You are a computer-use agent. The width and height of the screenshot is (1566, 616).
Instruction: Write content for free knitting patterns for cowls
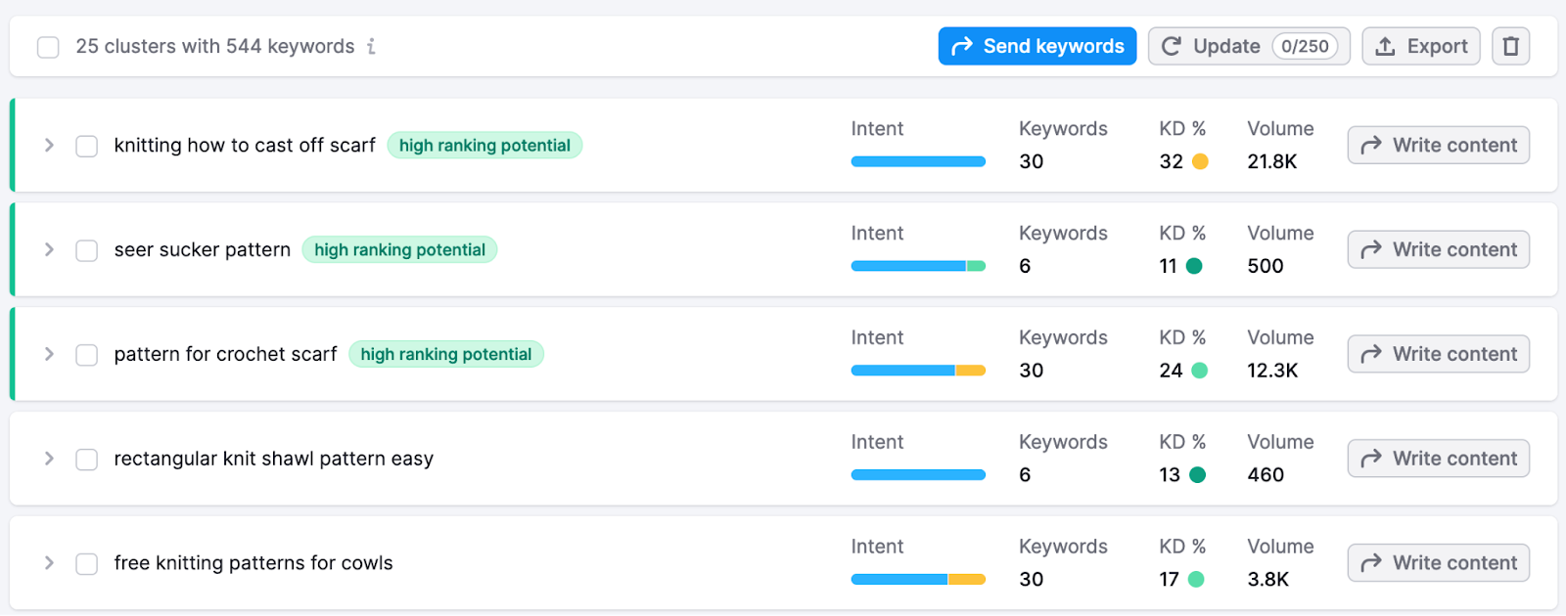click(x=1439, y=563)
